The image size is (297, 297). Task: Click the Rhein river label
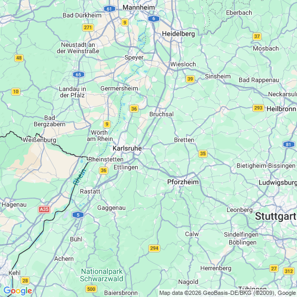80,177
